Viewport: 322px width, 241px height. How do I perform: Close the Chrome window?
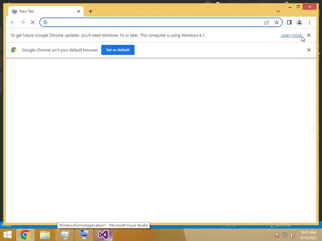pos(309,7)
